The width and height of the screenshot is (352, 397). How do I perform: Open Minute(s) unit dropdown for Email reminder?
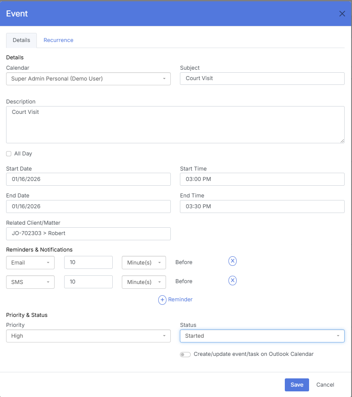(x=143, y=262)
